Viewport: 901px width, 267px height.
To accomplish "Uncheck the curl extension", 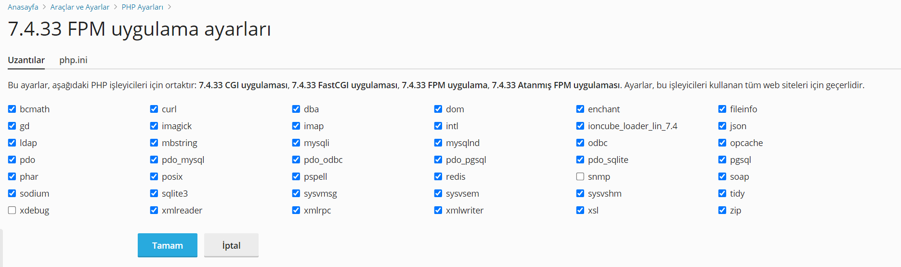I will [154, 109].
